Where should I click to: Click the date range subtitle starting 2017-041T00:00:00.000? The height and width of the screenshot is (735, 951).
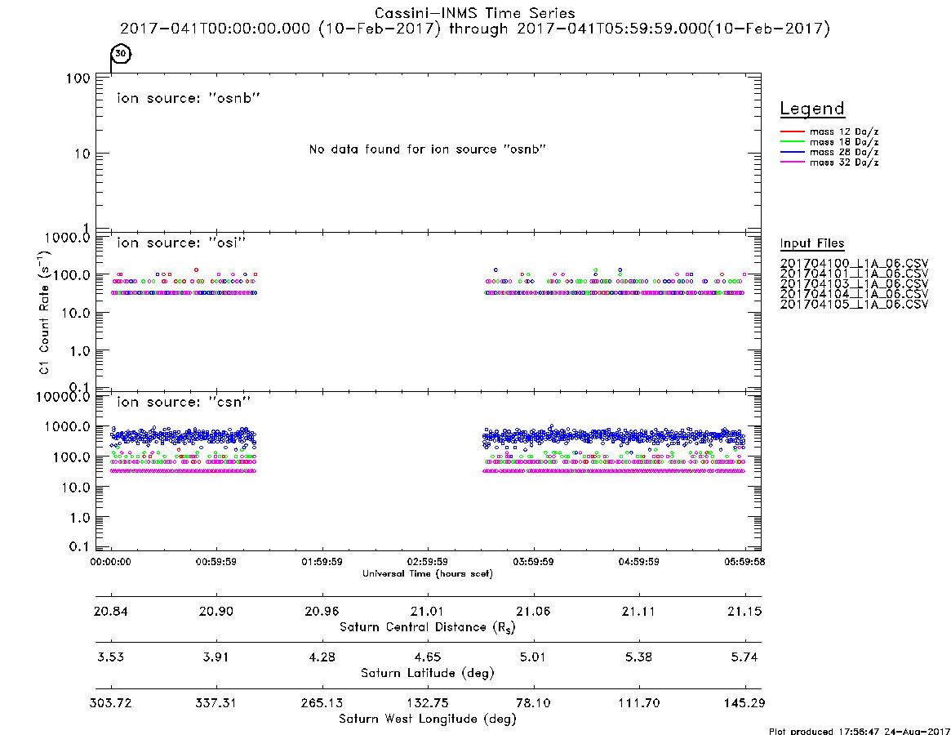point(474,29)
